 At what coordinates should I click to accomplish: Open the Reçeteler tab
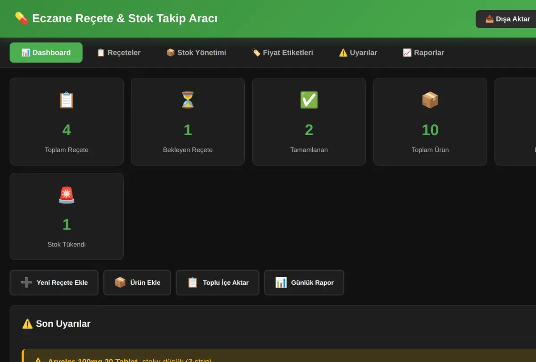pyautogui.click(x=119, y=53)
